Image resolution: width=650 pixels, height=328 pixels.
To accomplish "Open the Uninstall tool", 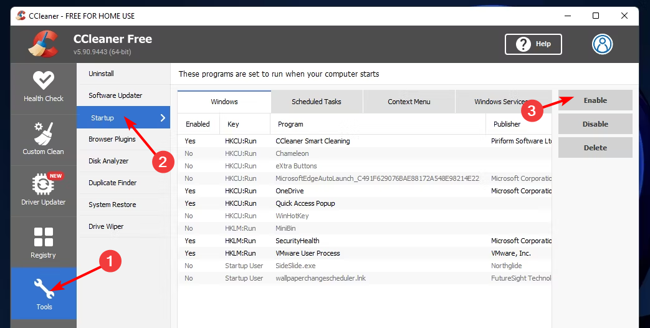I will [x=123, y=74].
